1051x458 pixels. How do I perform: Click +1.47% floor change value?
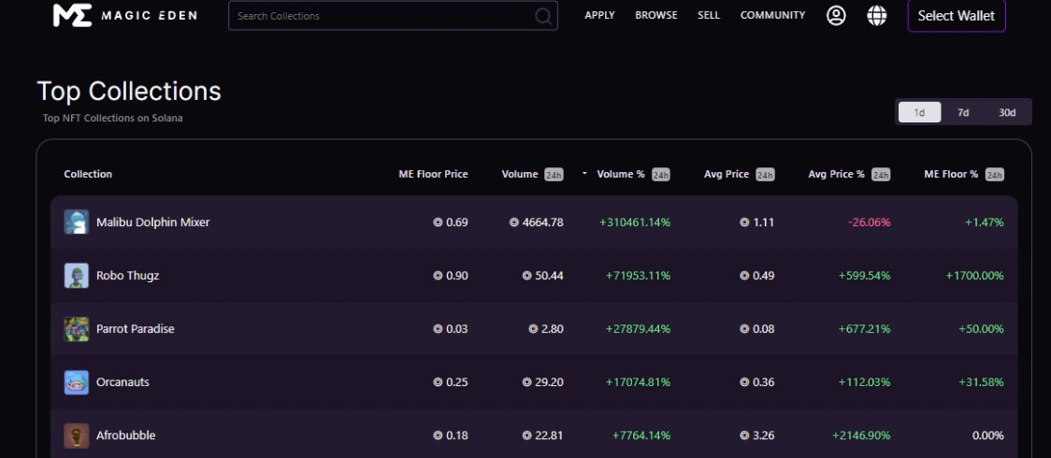pyautogui.click(x=984, y=222)
